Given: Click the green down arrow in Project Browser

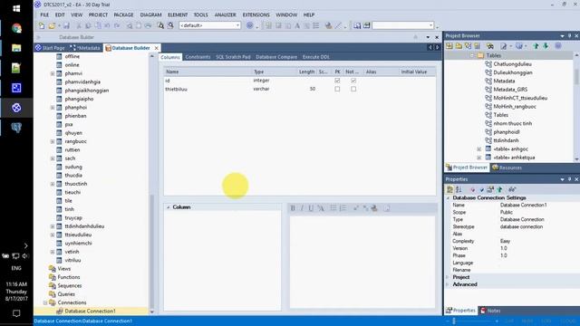Looking at the screenshot, I should pos(546,46).
